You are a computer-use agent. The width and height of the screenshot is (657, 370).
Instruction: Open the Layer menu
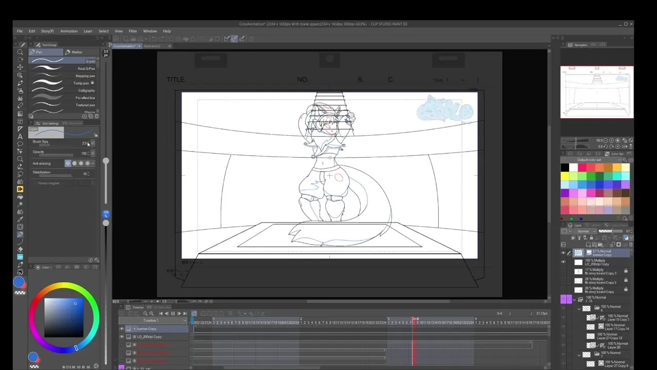(x=88, y=31)
